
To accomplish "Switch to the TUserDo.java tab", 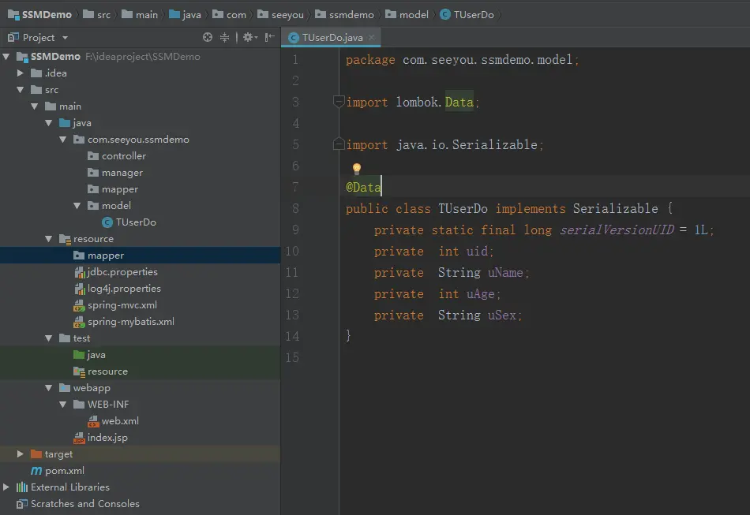I will 332,38.
